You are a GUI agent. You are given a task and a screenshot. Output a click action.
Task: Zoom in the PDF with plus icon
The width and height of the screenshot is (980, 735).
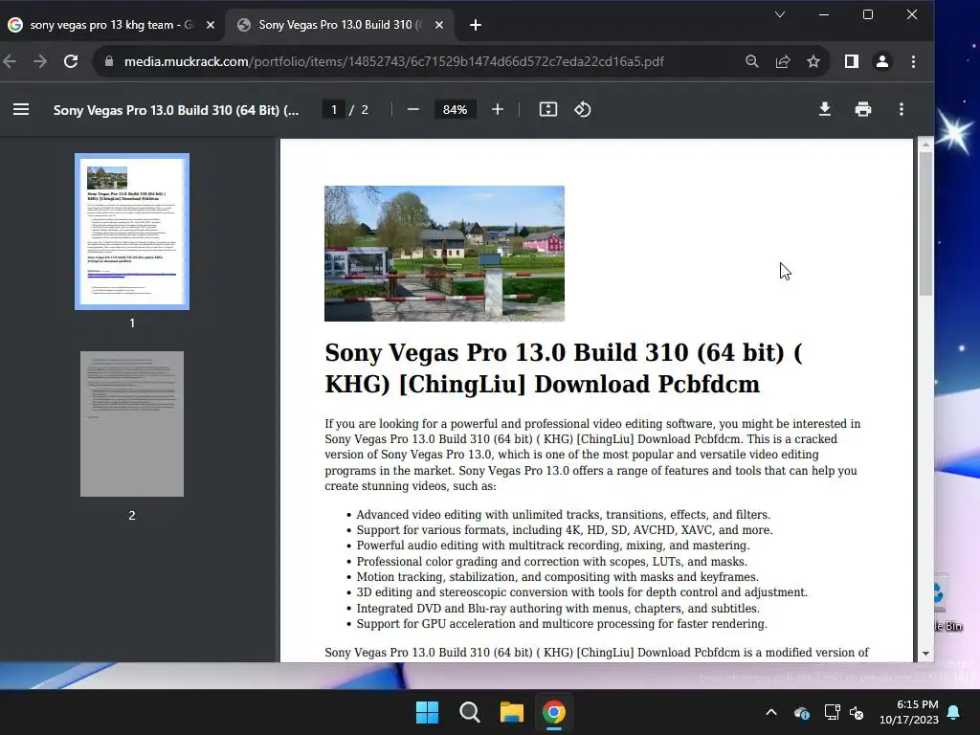(498, 109)
